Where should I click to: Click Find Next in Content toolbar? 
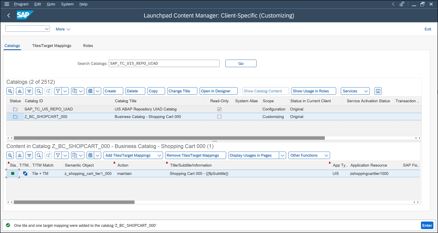pos(48,155)
